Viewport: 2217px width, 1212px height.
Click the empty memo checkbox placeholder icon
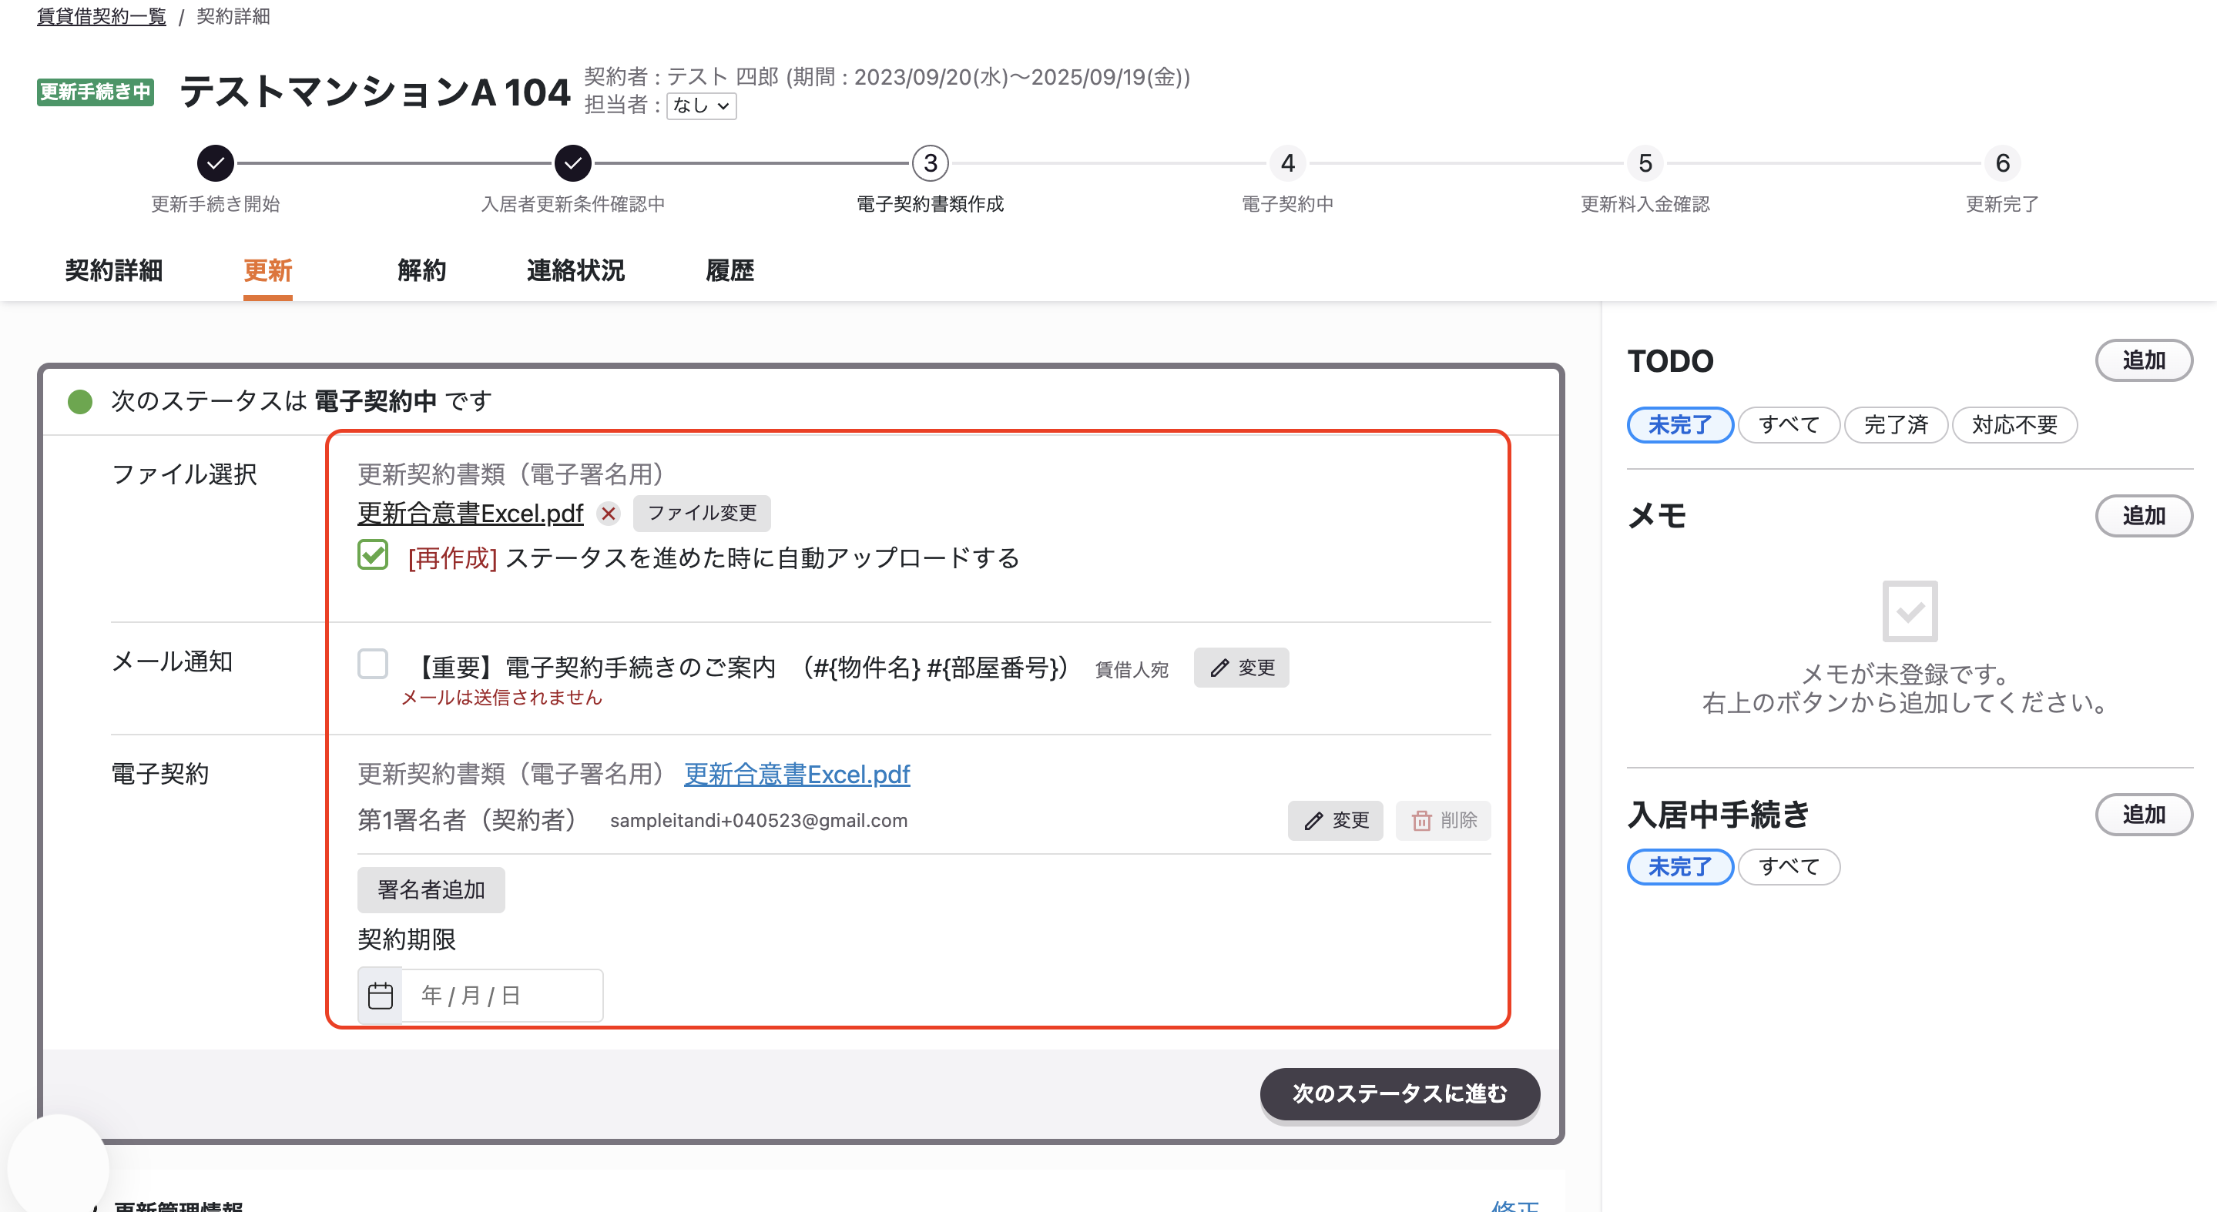[1909, 611]
